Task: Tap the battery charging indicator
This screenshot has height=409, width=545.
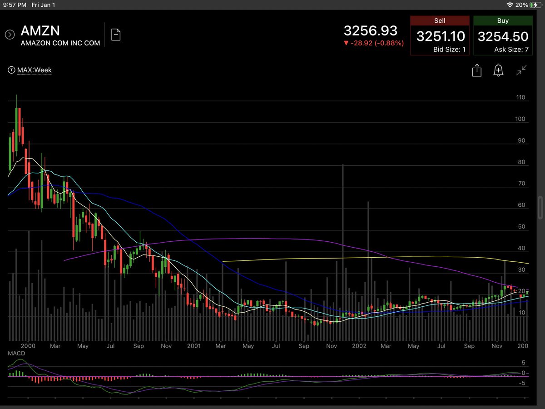Action: pyautogui.click(x=535, y=5)
